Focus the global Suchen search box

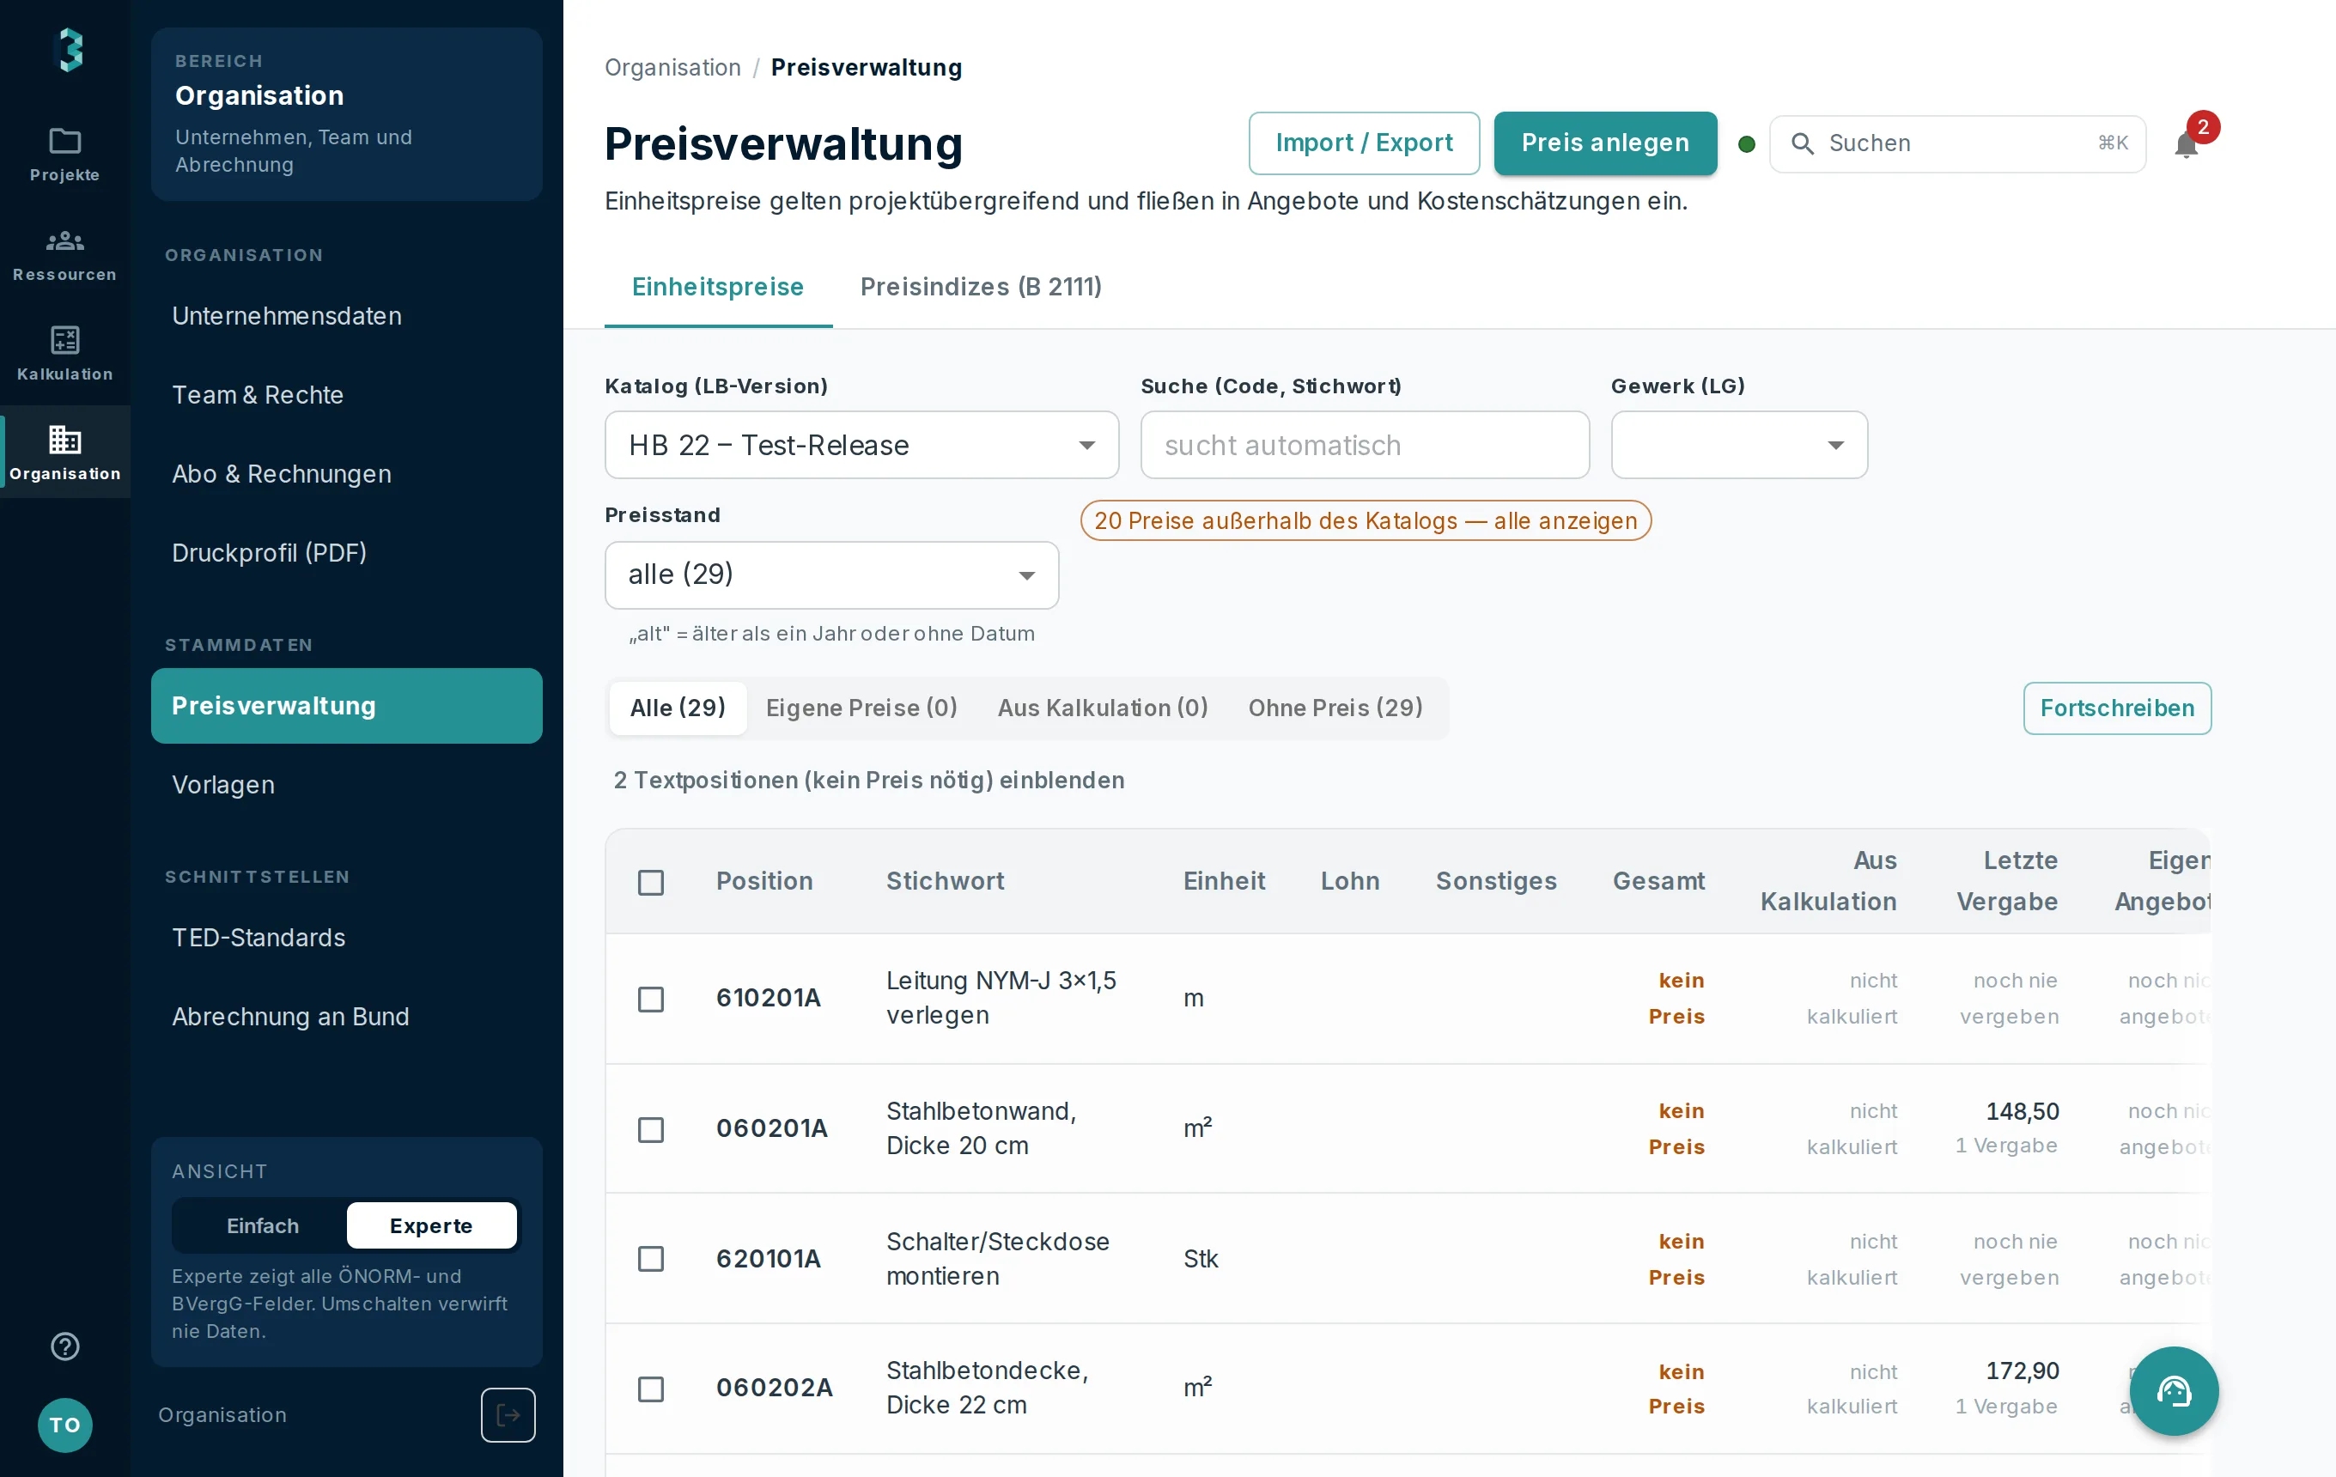click(1957, 143)
